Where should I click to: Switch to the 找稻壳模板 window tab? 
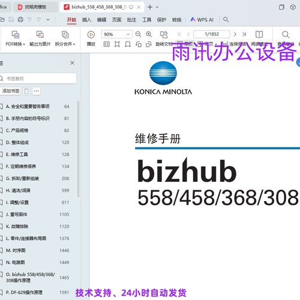point(35,7)
